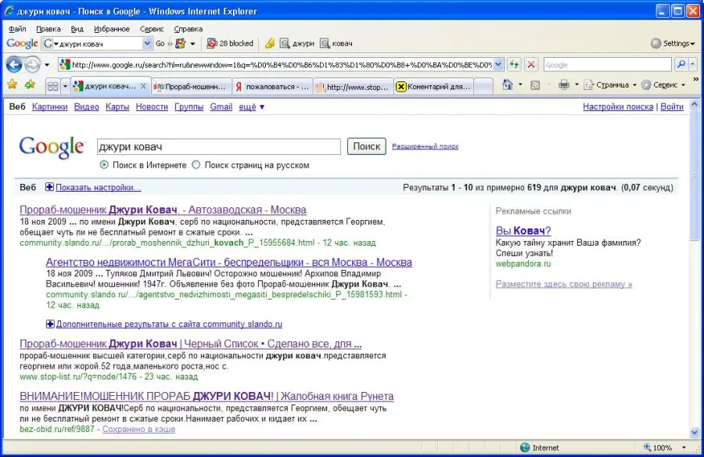Expand 'Показать настройки' plus icon
Image resolution: width=704 pixels, height=457 pixels.
[49, 187]
